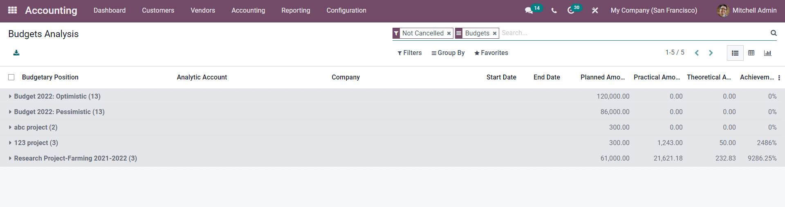Image resolution: width=785 pixels, height=207 pixels.
Task: Expand Budget 2022: Optimistic group
Action: point(57,97)
